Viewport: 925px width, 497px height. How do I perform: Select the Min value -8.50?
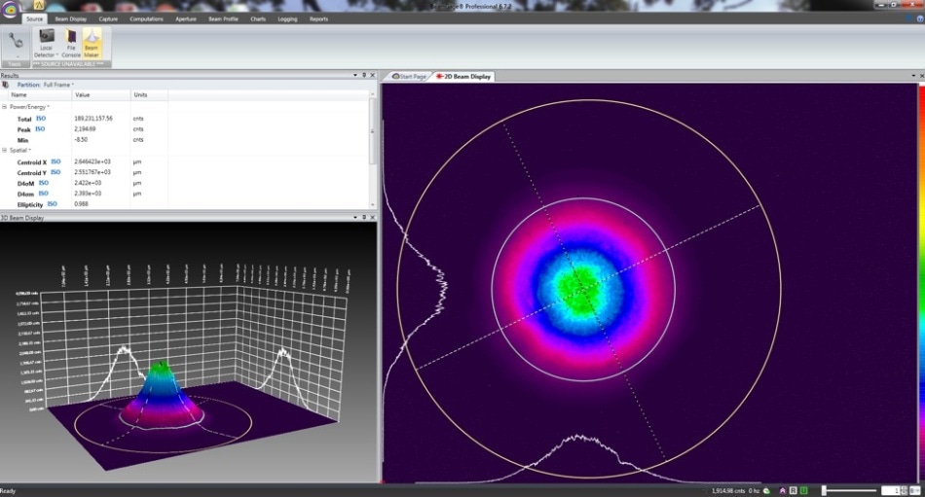click(x=81, y=140)
